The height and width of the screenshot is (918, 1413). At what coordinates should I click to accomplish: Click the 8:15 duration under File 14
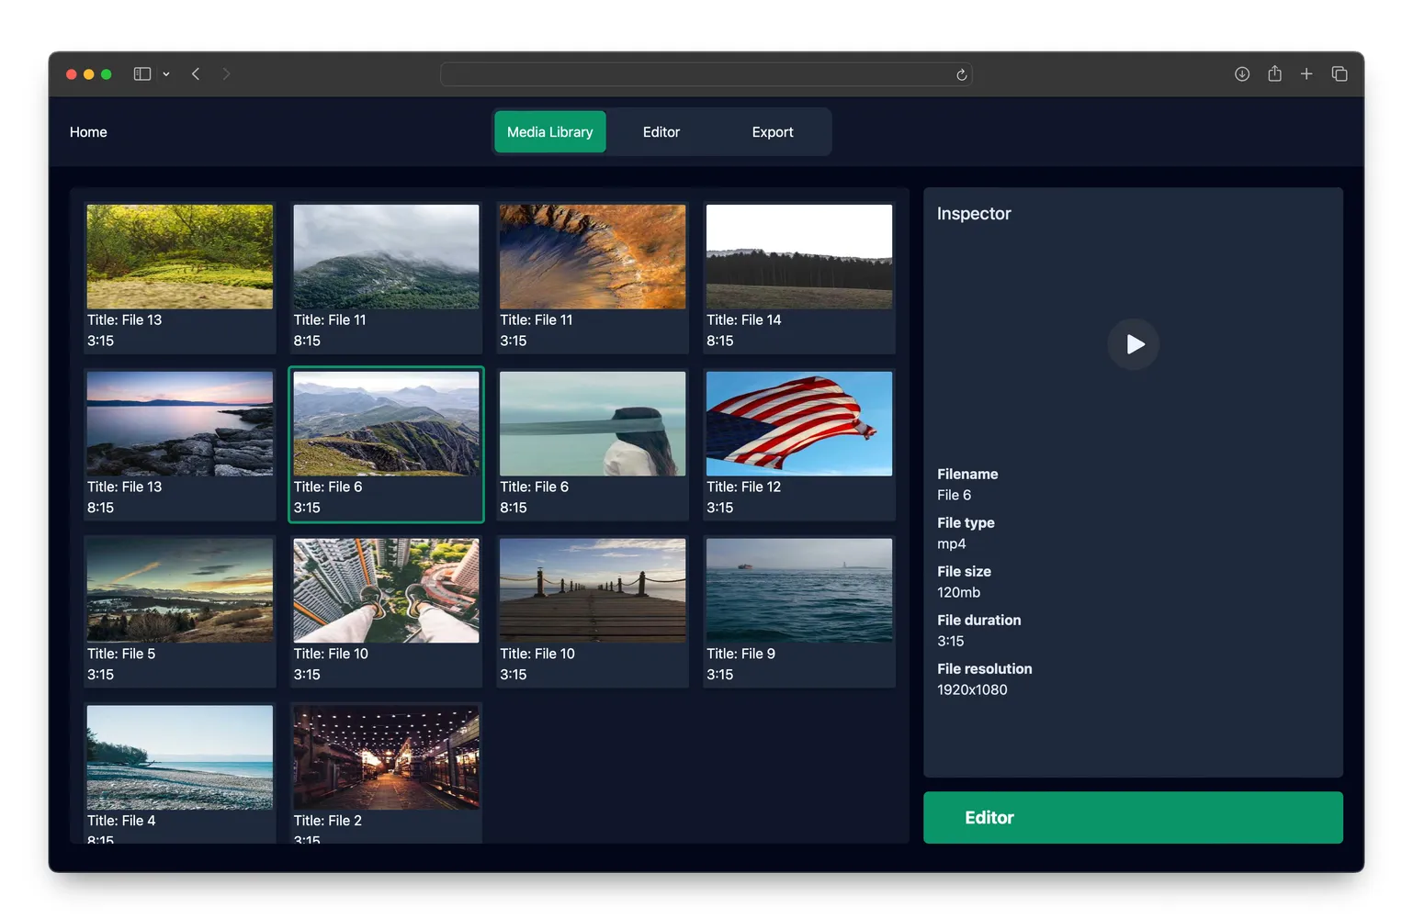(x=720, y=341)
